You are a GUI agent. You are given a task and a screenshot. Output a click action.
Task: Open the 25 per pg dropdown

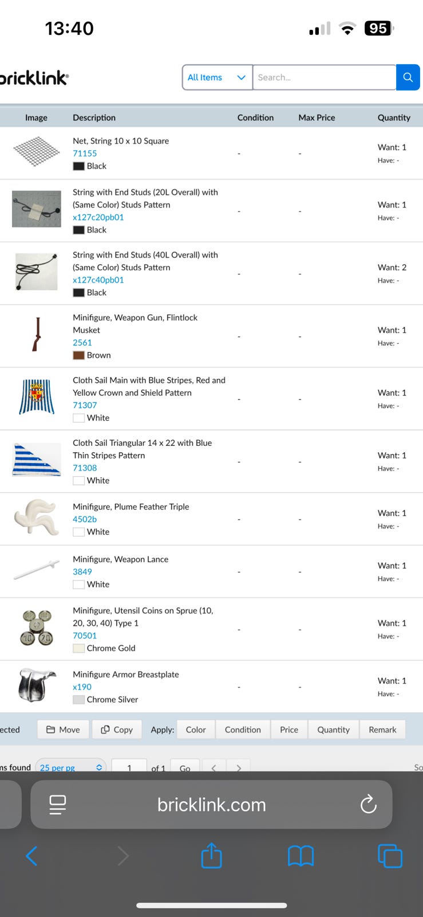click(71, 767)
